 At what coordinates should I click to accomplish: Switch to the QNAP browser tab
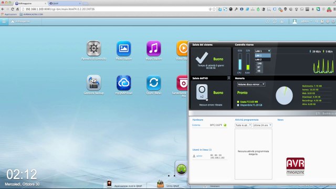pos(65,4)
